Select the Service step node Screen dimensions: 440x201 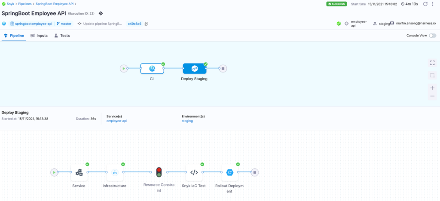click(x=79, y=172)
